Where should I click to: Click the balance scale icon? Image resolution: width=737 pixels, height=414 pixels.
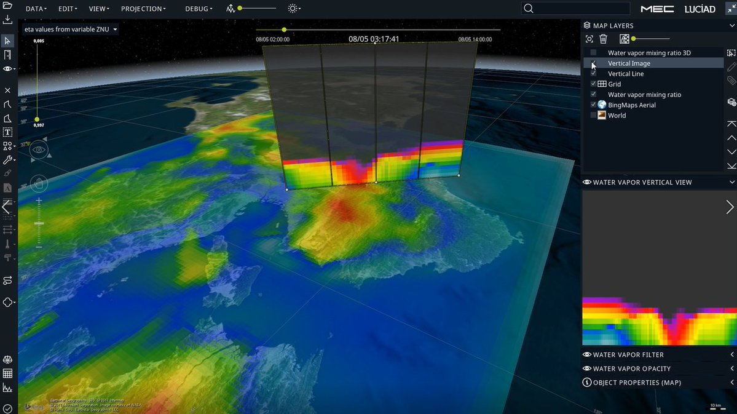(7, 359)
